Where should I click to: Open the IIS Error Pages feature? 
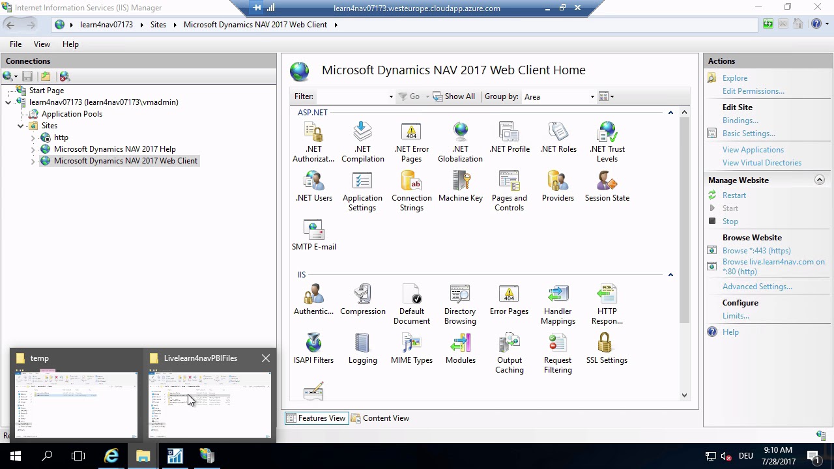pyautogui.click(x=509, y=300)
